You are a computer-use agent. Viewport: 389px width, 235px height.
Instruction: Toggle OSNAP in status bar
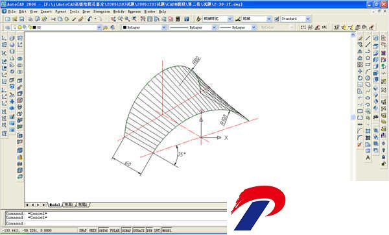[x=126, y=230]
